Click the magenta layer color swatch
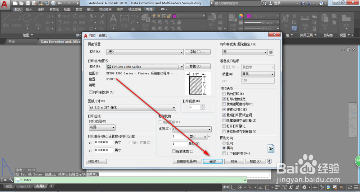This screenshot has height=192, width=360. coord(174,16)
